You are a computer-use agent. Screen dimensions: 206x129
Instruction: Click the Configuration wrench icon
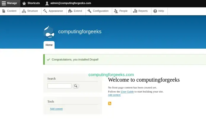tap(89, 11)
